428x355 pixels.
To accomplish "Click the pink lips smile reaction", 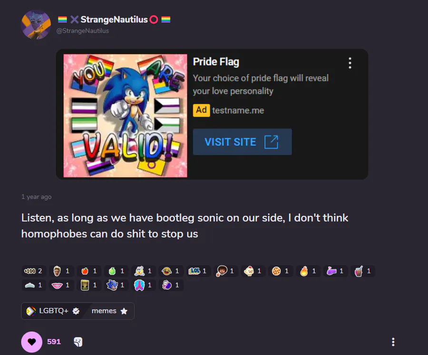I will coord(61,285).
